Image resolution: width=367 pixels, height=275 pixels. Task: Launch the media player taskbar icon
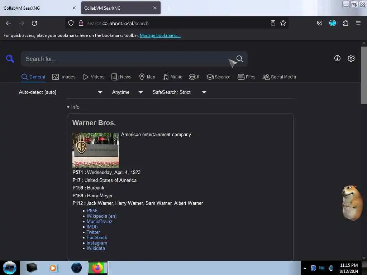[x=53, y=268]
